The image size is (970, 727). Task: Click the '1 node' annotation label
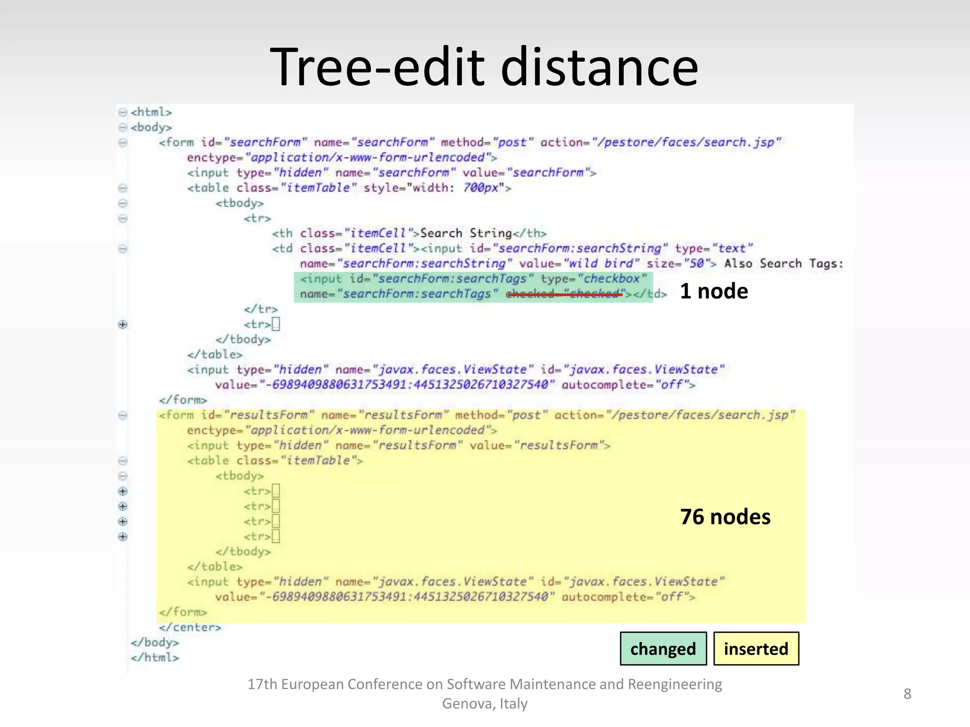714,291
